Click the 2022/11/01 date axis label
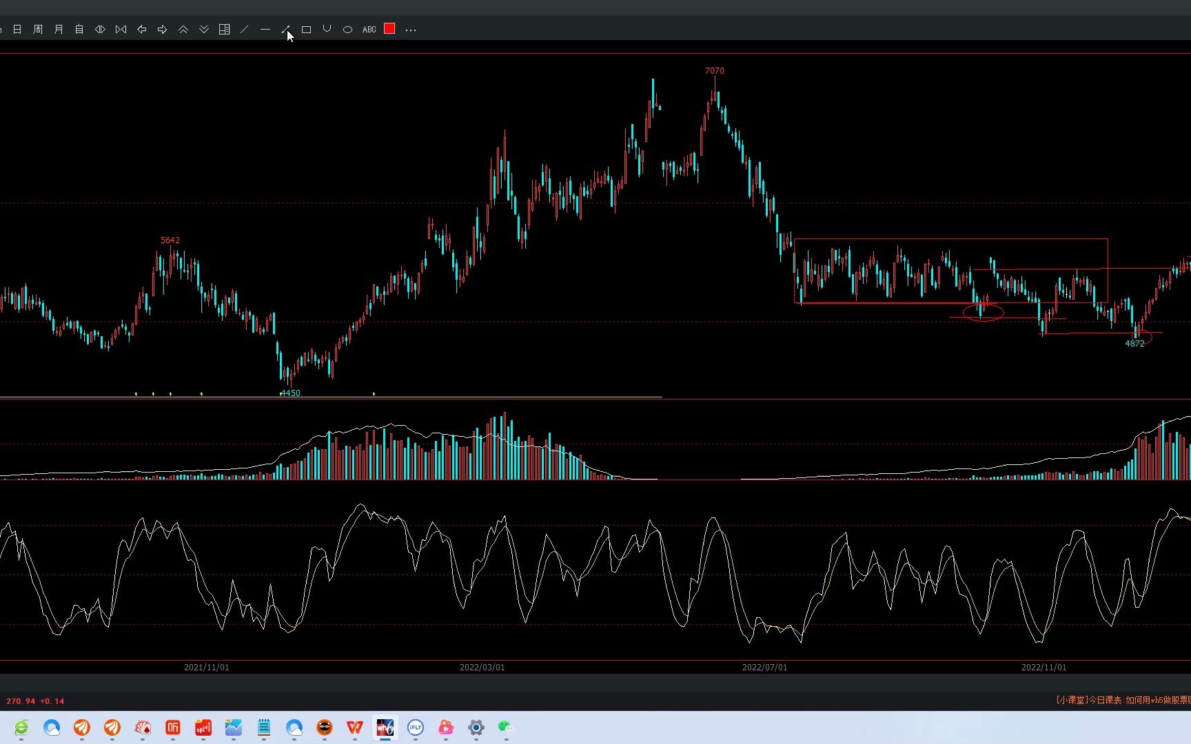Screen dimensions: 1191x744 tap(1044, 668)
